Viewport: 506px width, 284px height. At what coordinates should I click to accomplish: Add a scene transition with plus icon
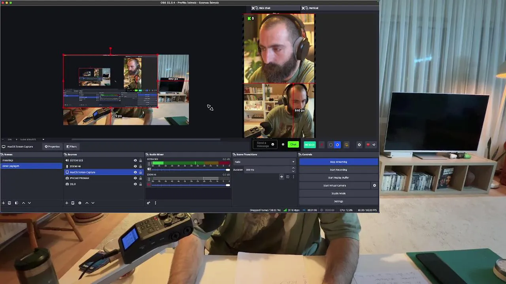point(281,177)
